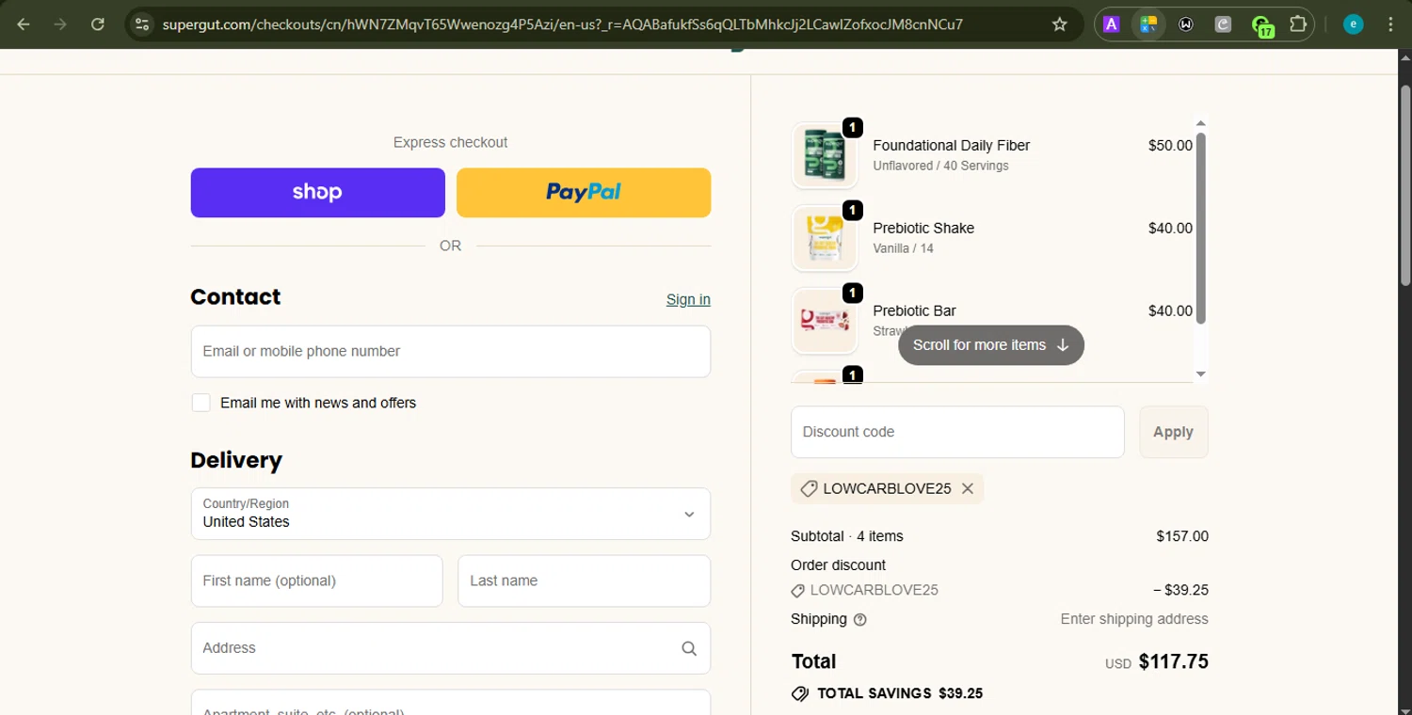The image size is (1412, 715).
Task: Click the Prebiotic Bar item name
Action: point(914,311)
